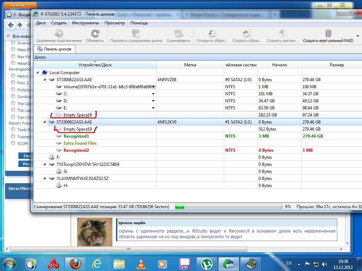Select the D: partition icon

(x=59, y=101)
